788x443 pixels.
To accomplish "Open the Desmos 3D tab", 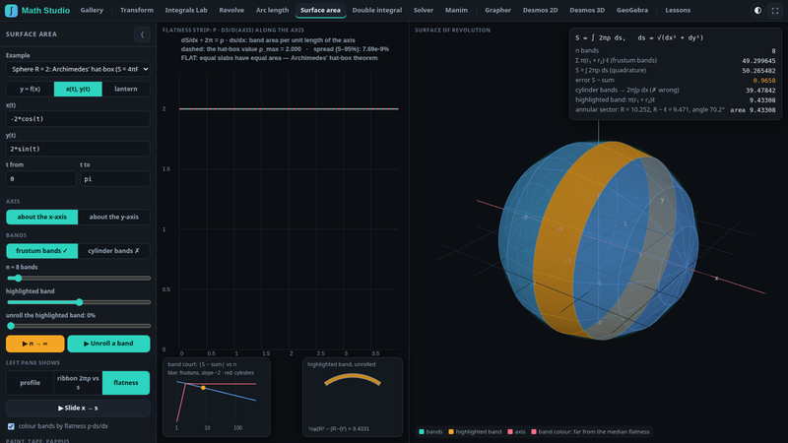I will (x=587, y=10).
